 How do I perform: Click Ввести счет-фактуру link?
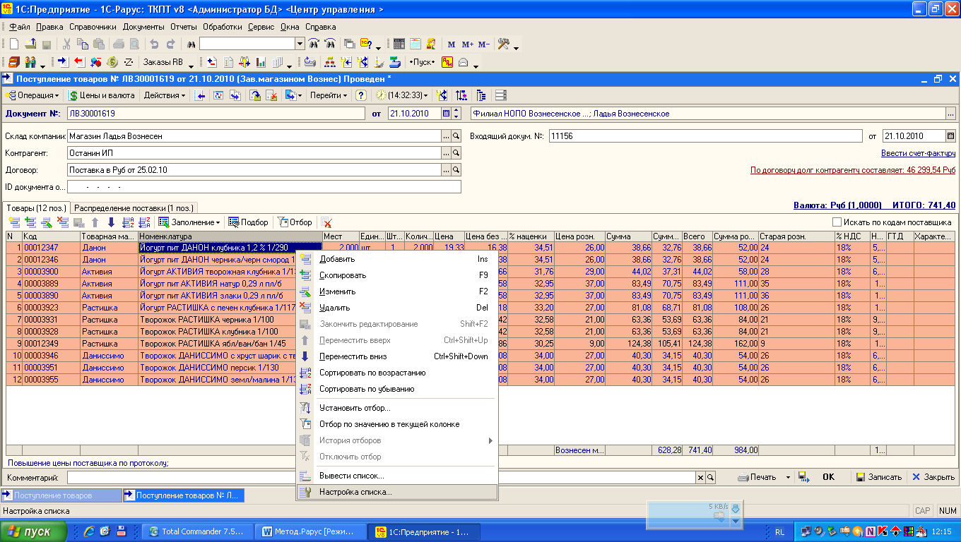click(919, 153)
